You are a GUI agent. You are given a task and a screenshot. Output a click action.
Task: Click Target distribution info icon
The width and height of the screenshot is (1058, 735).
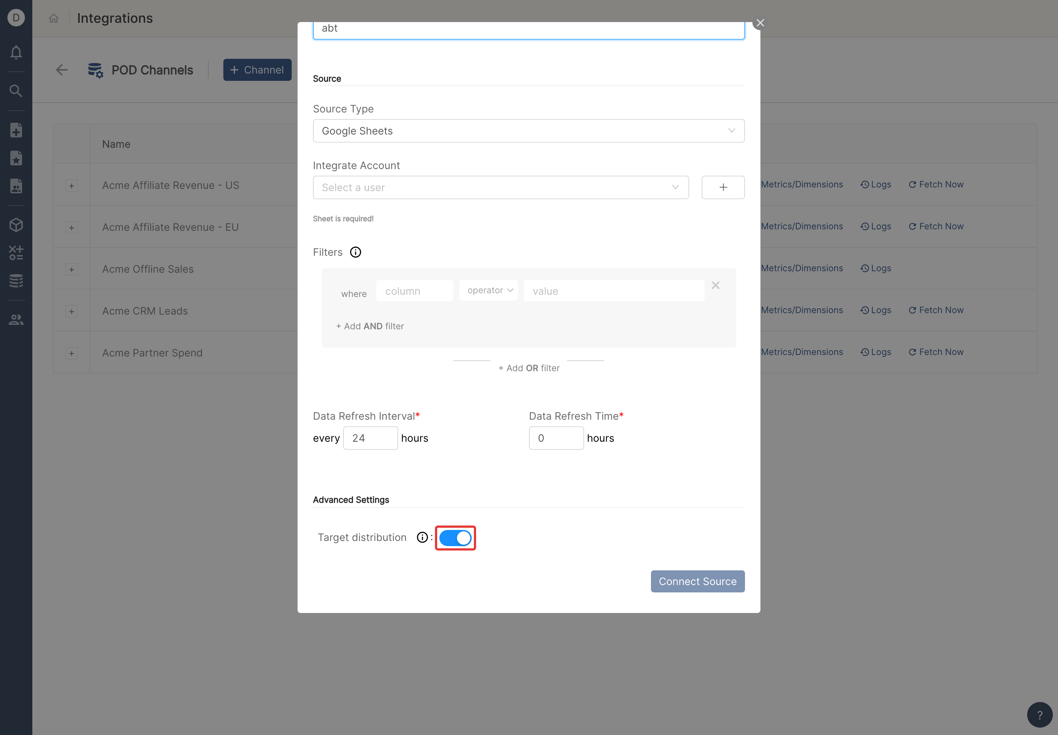422,537
